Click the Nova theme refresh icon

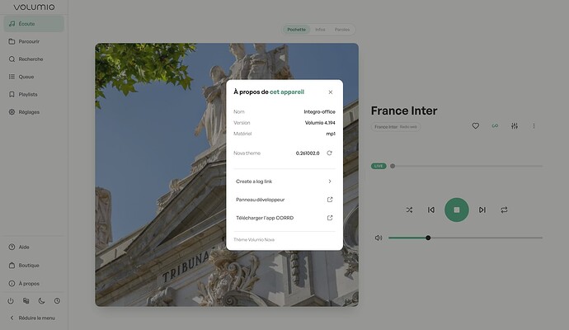click(329, 153)
